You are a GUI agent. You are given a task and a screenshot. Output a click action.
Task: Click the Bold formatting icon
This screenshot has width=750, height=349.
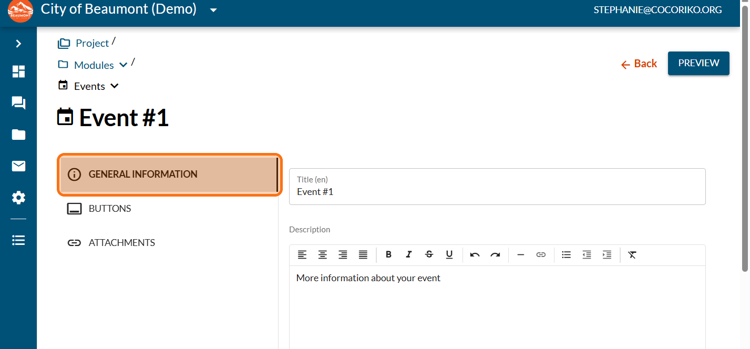[x=388, y=255]
